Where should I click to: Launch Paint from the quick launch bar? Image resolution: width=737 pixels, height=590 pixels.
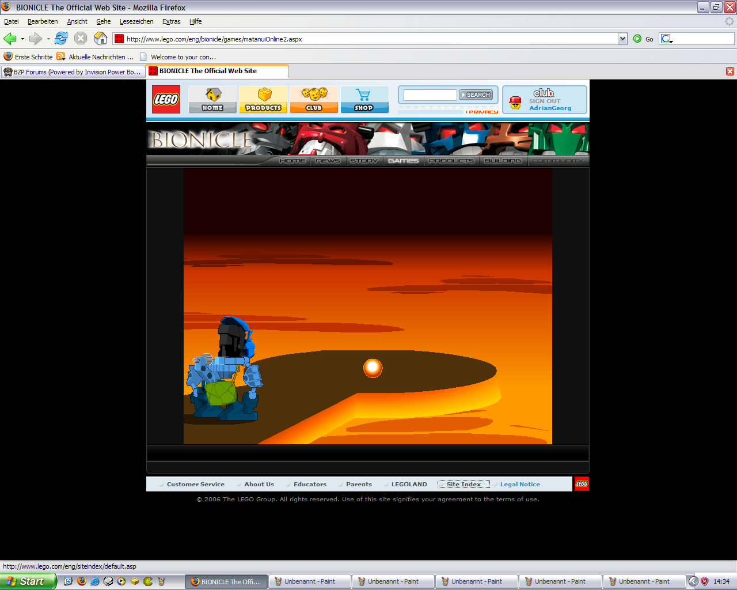tap(161, 581)
